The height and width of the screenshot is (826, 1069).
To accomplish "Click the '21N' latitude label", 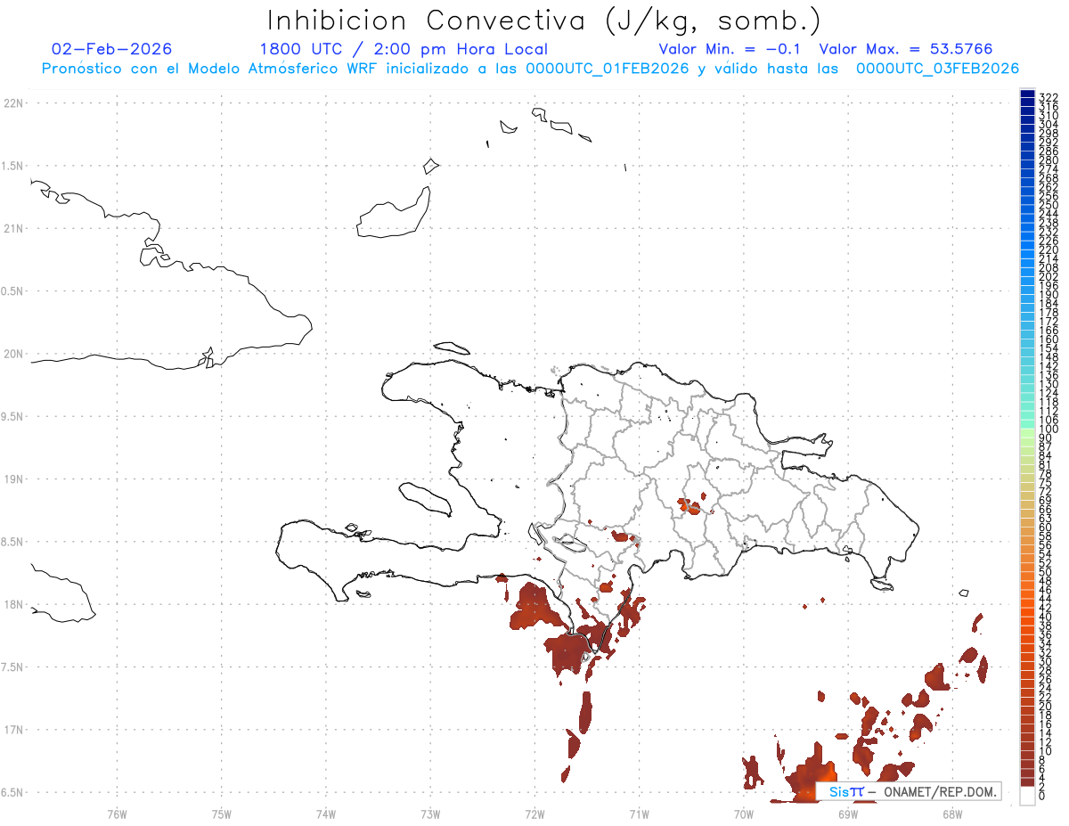I will click(13, 229).
